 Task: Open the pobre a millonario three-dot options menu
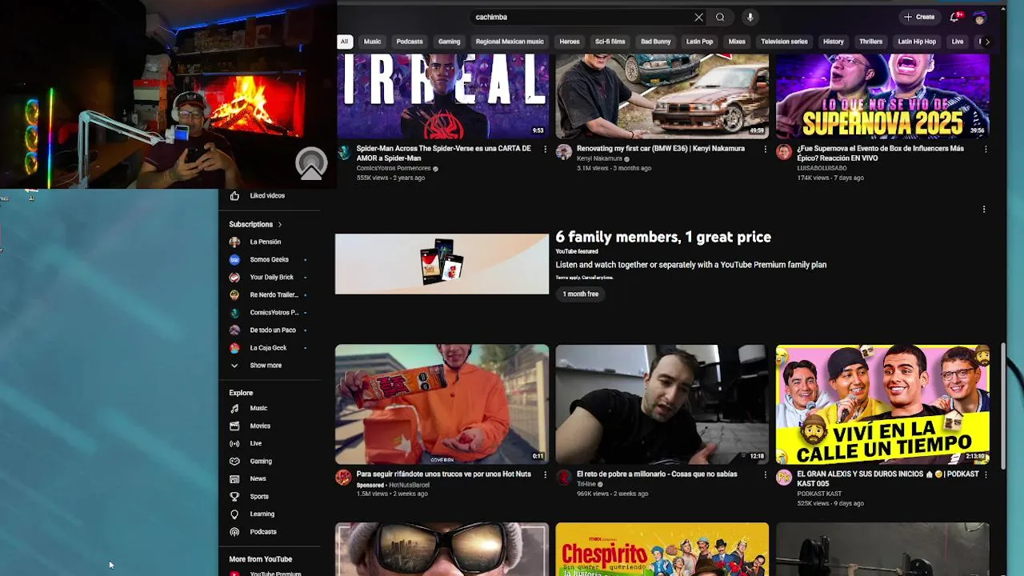click(x=765, y=474)
